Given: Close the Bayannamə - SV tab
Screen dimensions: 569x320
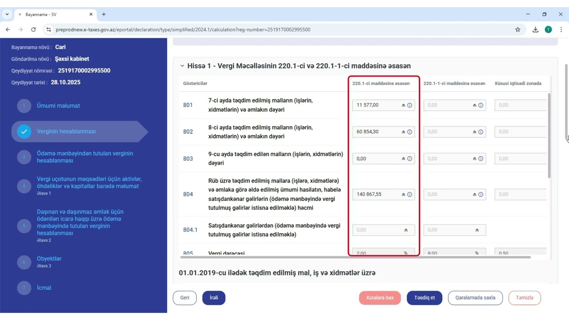Looking at the screenshot, I should pyautogui.click(x=91, y=14).
